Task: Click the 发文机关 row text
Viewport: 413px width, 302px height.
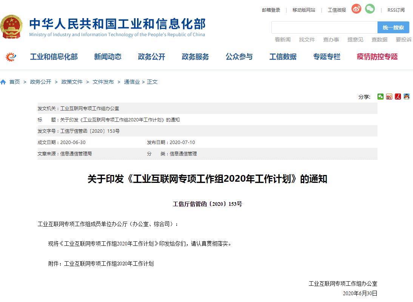Action: (x=78, y=108)
